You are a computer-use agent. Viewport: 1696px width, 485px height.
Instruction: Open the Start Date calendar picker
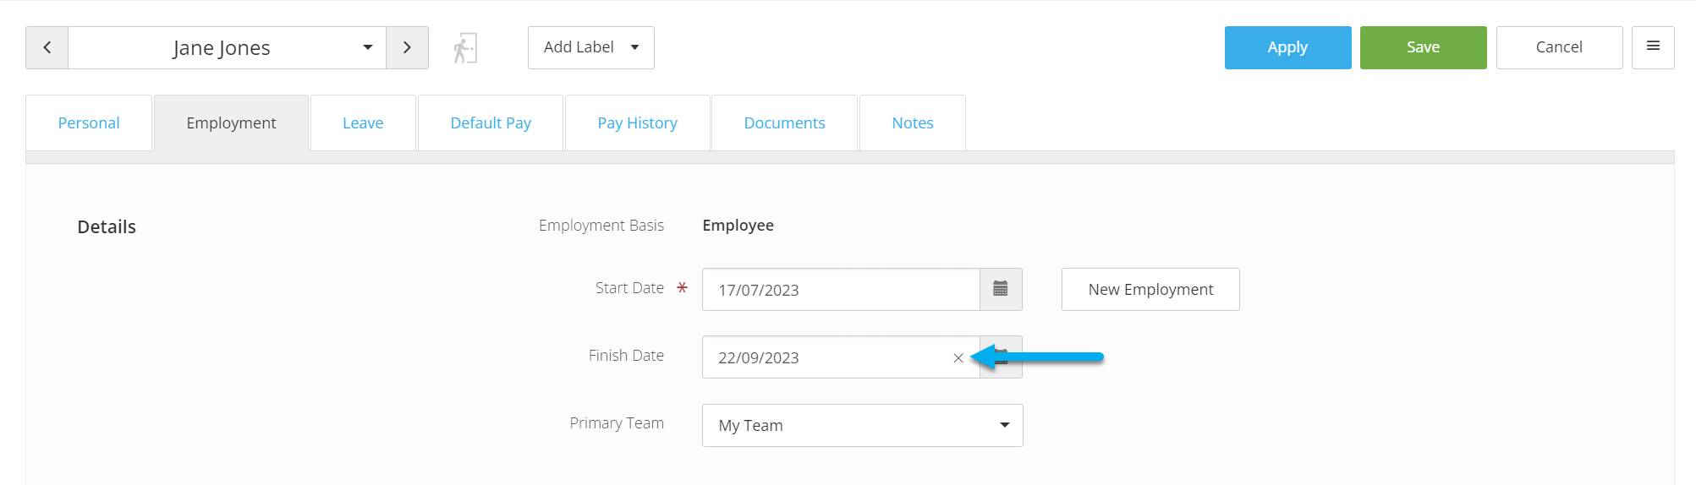point(1001,289)
